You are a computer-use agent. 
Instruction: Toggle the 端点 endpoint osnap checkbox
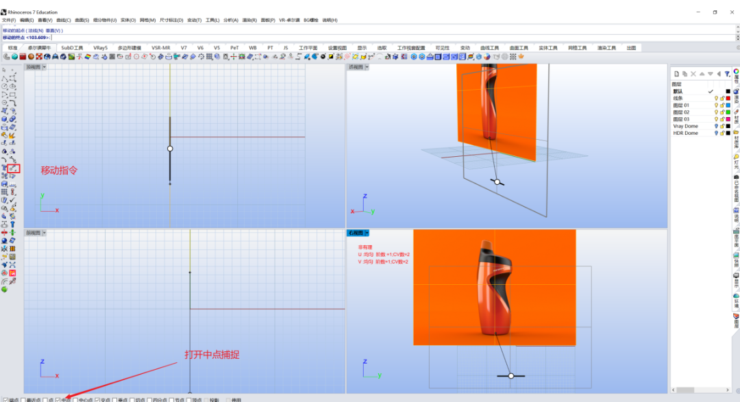coord(5,400)
